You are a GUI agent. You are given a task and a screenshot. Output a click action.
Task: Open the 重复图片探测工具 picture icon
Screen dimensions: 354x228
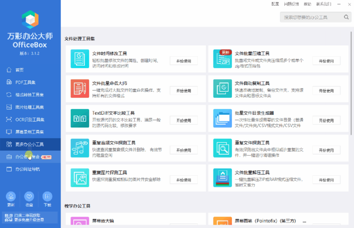click(80, 178)
